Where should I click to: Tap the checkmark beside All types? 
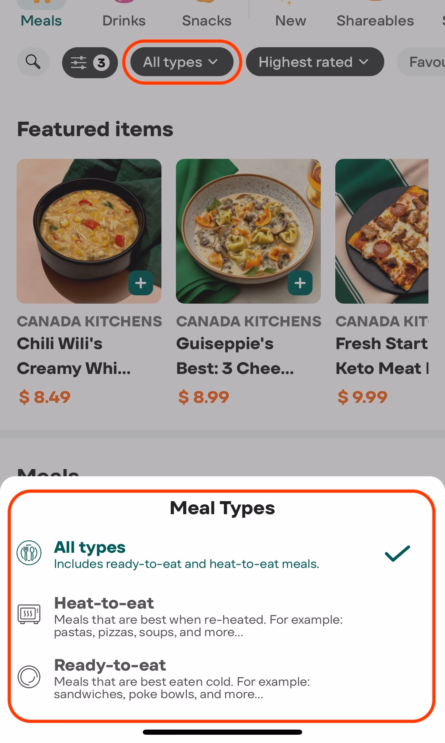pyautogui.click(x=397, y=553)
